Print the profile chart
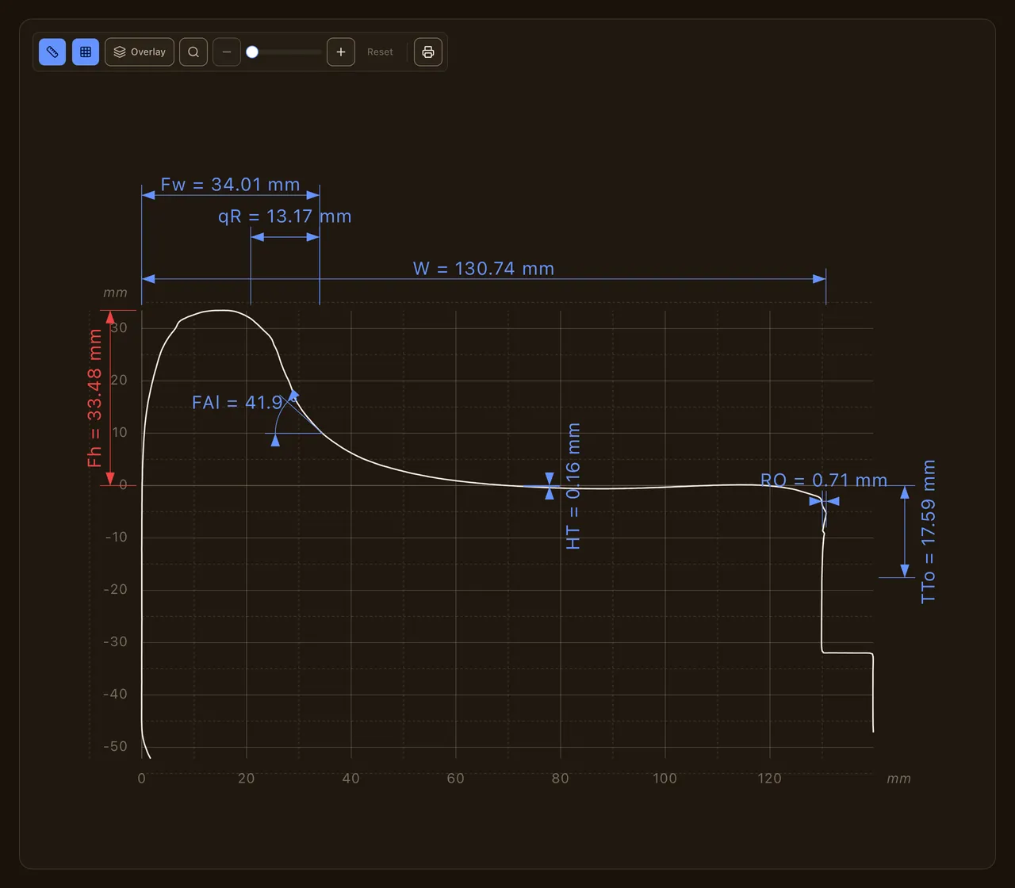The image size is (1015, 888). 428,52
